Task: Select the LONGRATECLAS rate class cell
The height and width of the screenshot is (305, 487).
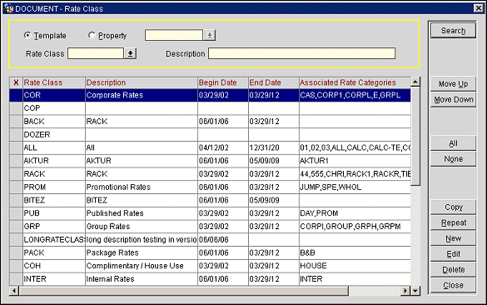Action: tap(54, 239)
